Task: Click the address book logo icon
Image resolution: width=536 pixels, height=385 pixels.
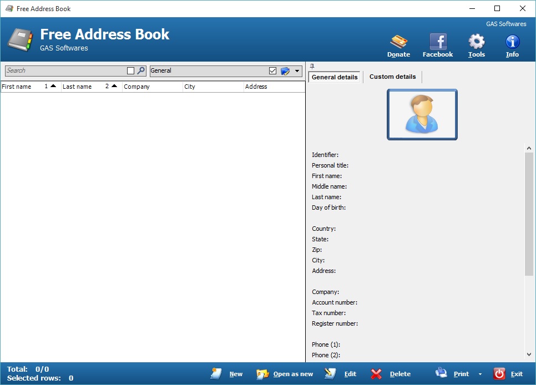Action: tap(21, 39)
